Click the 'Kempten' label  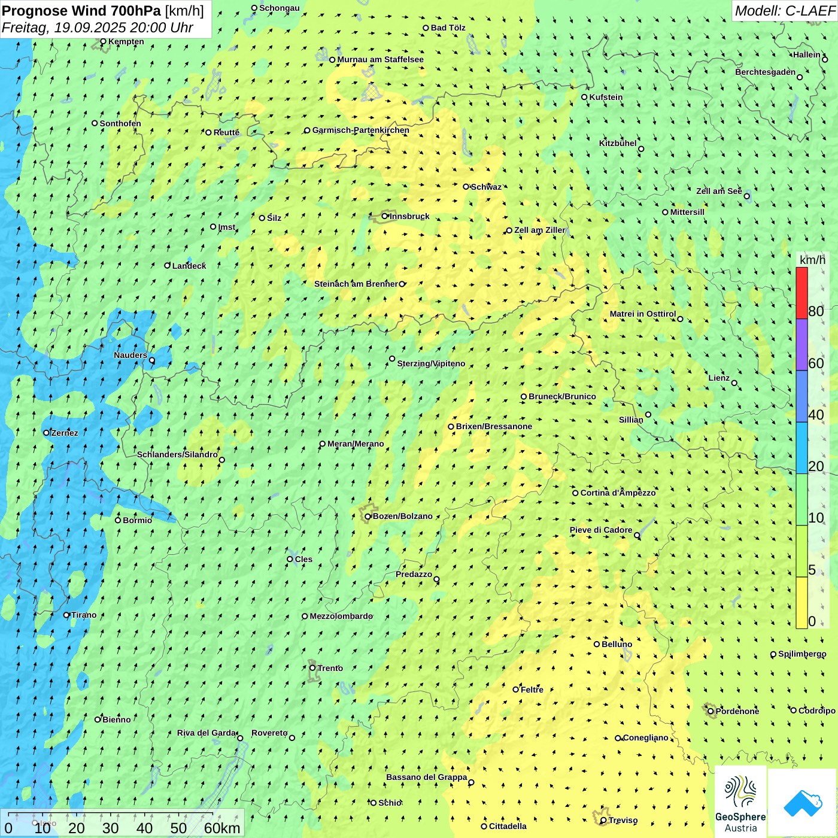point(126,41)
